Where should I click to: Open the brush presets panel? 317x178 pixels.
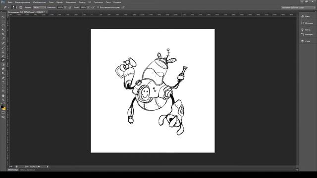[x=307, y=34]
